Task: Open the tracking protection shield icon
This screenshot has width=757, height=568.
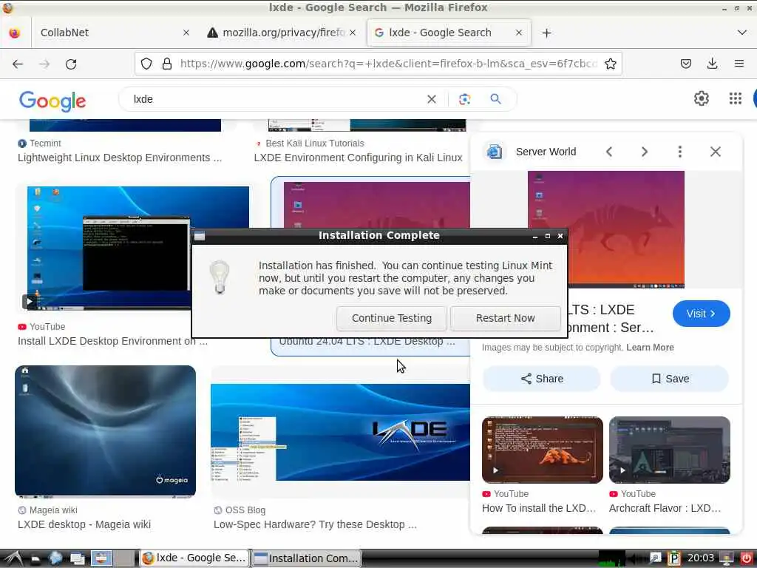Action: point(146,64)
